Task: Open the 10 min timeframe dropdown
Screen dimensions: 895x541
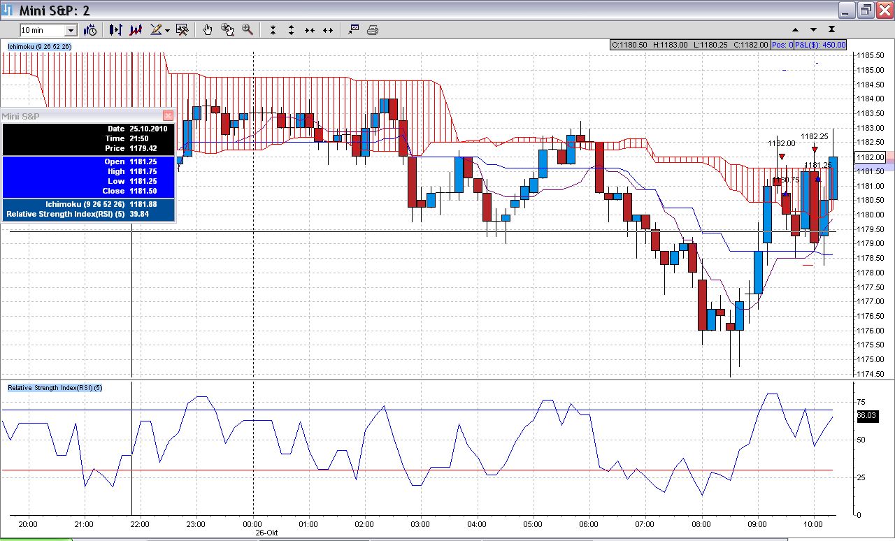Action: [71, 30]
